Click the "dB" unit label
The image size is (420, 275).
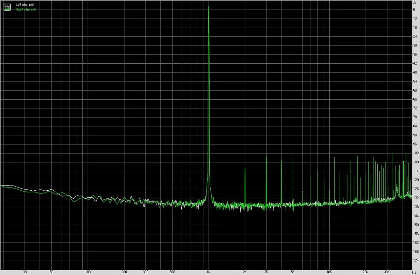click(415, 3)
